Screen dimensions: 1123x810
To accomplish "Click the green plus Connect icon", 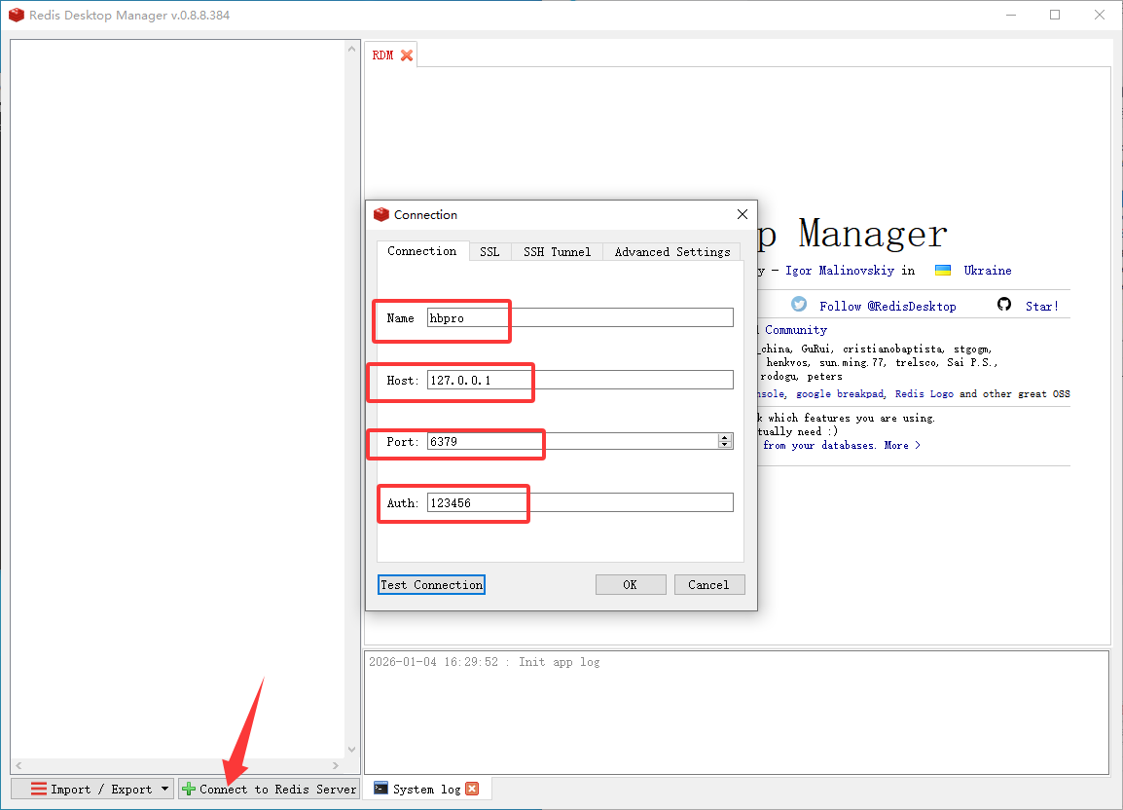I will (189, 789).
